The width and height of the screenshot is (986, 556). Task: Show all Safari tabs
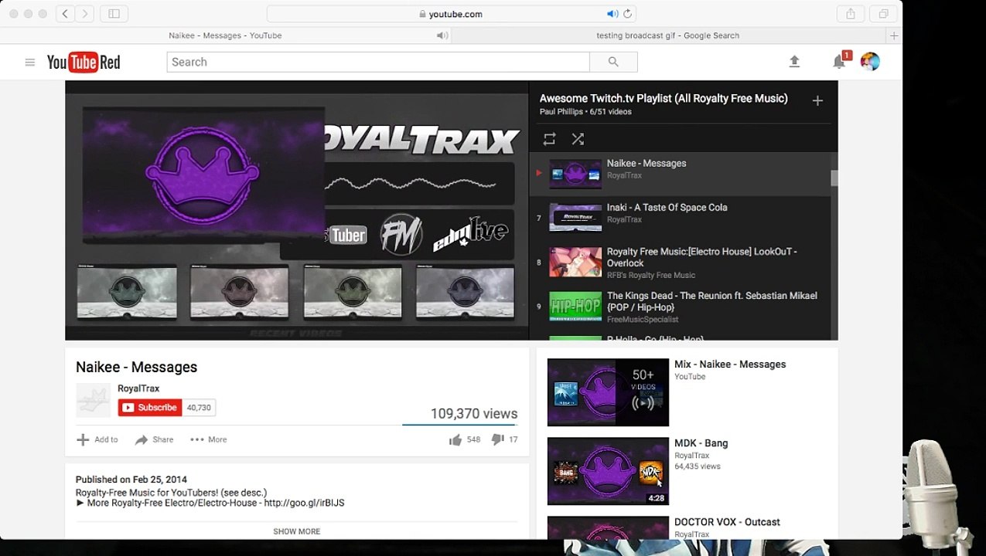883,14
